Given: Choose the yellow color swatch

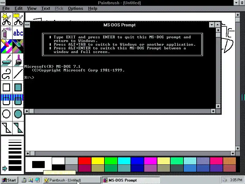Looking at the screenshot, I should coord(98,161).
